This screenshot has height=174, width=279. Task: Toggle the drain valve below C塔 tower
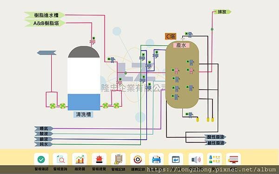click(190, 115)
